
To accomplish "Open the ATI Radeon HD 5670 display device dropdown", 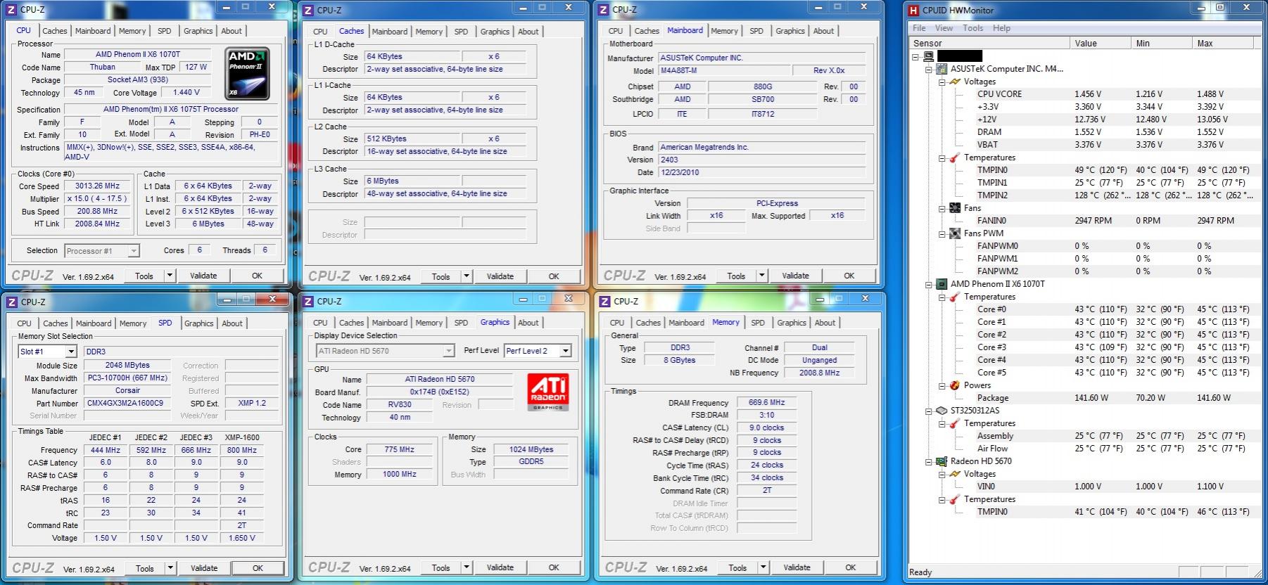I will click(x=448, y=351).
